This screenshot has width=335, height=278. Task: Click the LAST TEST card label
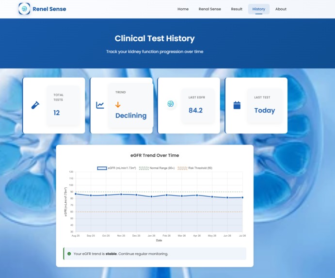[262, 98]
